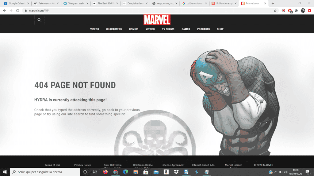
Task: Click the Chrome profile avatar icon
Action: click(303, 11)
